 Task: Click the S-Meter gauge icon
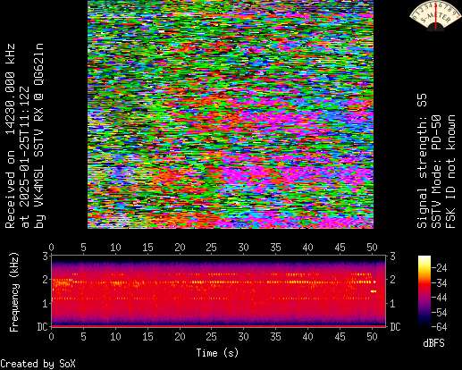point(435,15)
